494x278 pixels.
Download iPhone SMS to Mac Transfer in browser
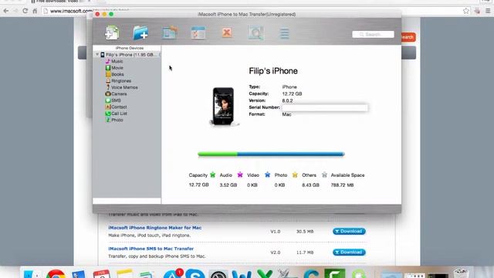[x=349, y=253]
